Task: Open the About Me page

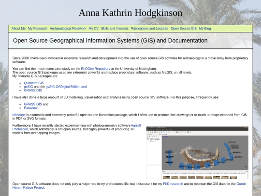Action: point(18,29)
